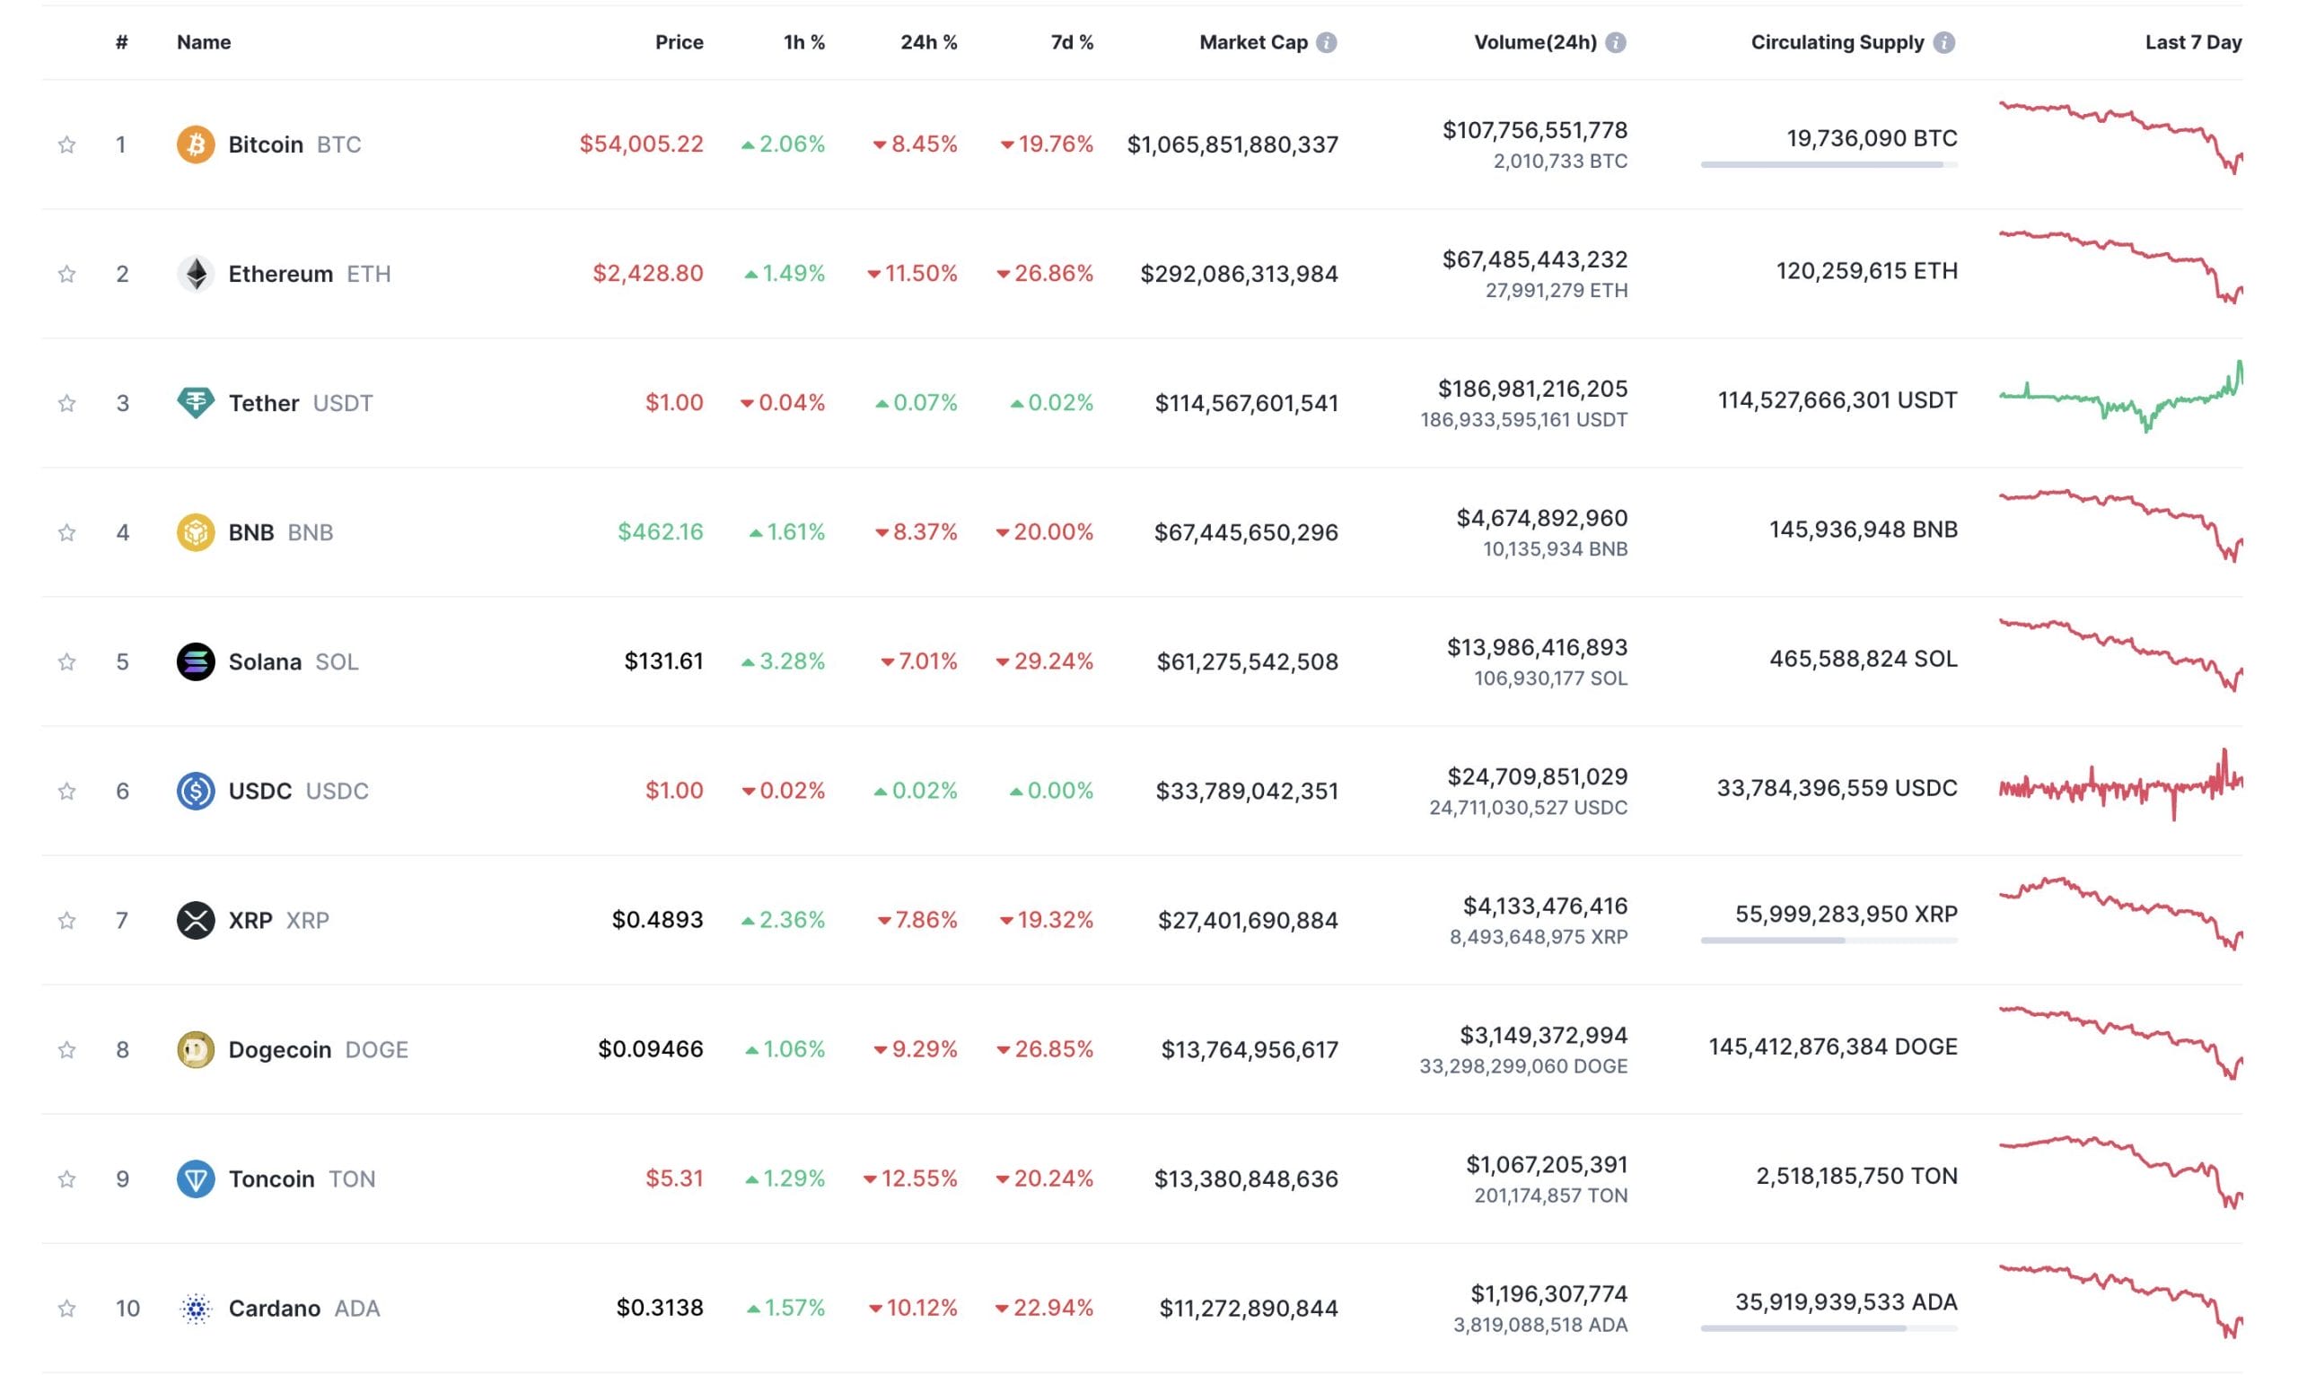The width and height of the screenshot is (2298, 1375).
Task: Click the Toncoin logo icon
Action: 196,1178
